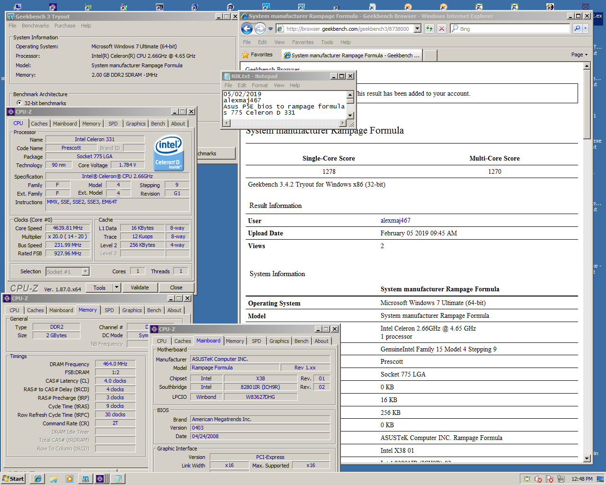Click the IE vertical scrollbar thumb
This screenshot has height=485, width=606.
(x=587, y=105)
